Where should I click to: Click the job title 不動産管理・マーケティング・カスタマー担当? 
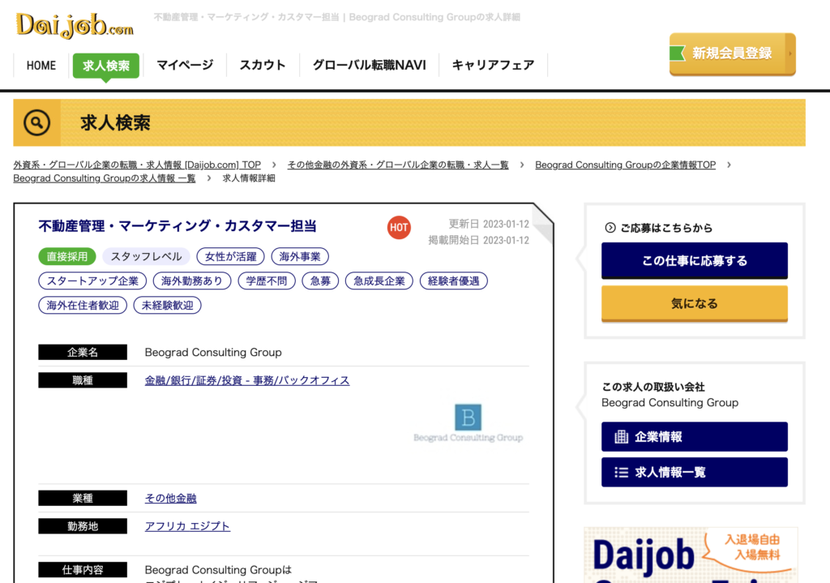tap(178, 226)
